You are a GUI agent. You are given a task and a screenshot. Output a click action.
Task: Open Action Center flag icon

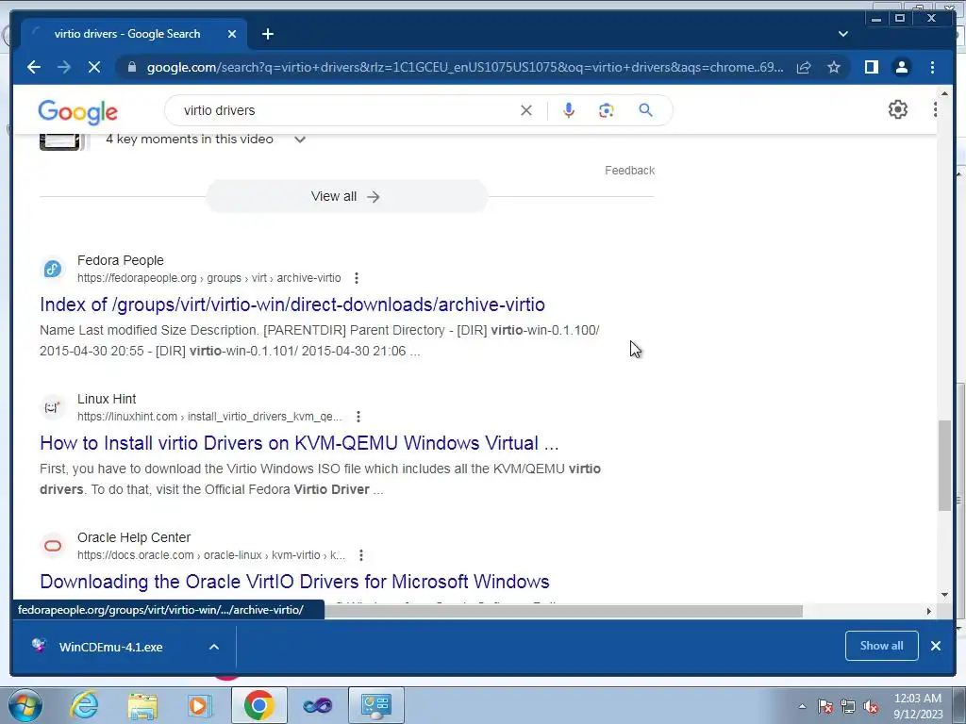tap(825, 706)
